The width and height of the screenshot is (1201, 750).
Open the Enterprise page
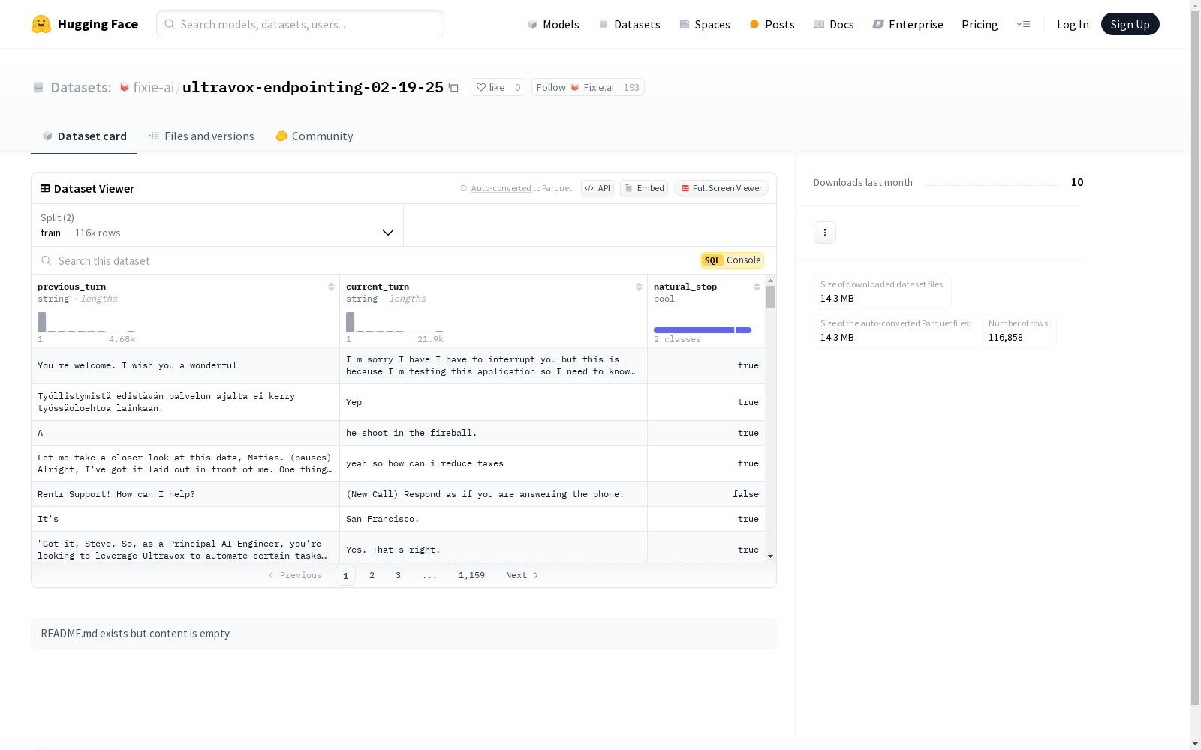click(908, 24)
